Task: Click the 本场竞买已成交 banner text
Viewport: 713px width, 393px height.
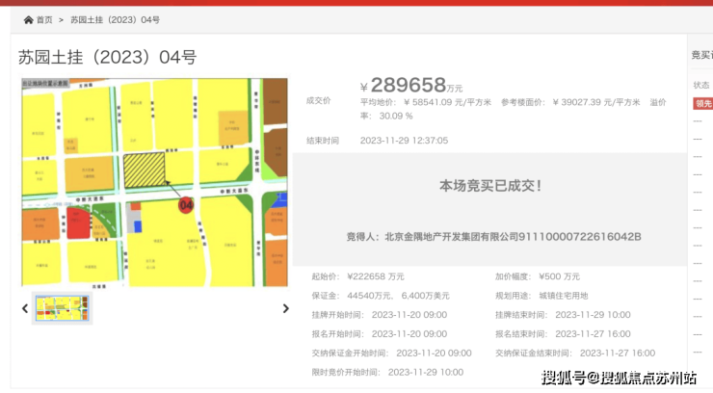Action: (x=489, y=185)
